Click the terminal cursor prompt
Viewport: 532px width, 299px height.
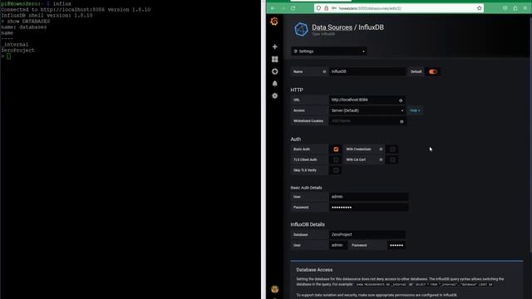(x=8, y=56)
